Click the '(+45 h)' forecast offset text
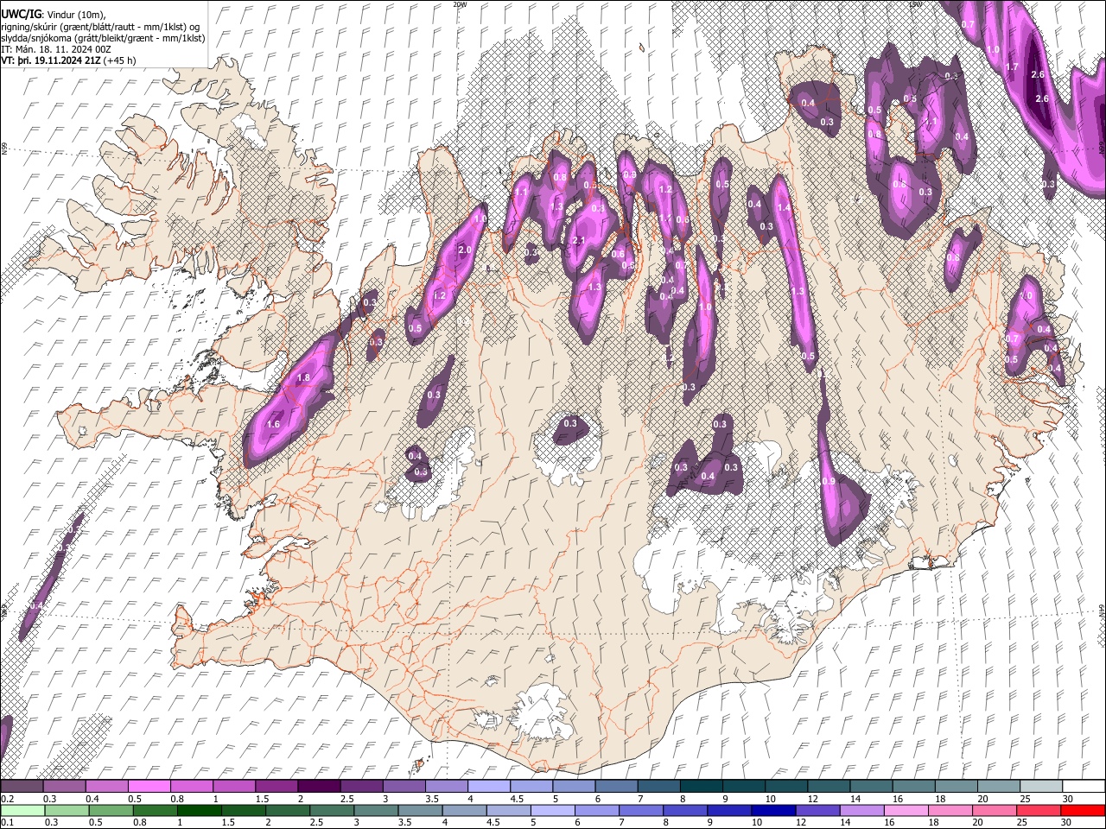The height and width of the screenshot is (829, 1106). 119,60
